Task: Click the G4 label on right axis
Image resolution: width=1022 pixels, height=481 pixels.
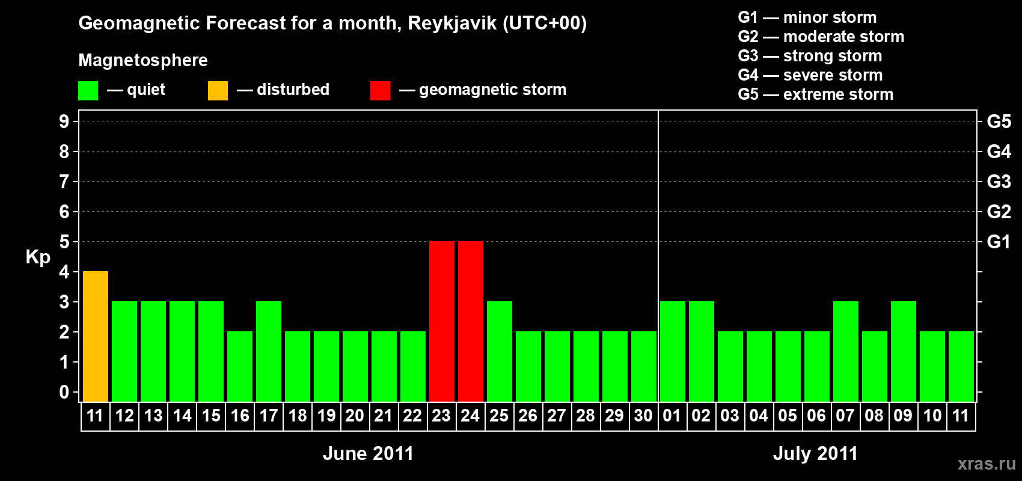Action: 999,152
